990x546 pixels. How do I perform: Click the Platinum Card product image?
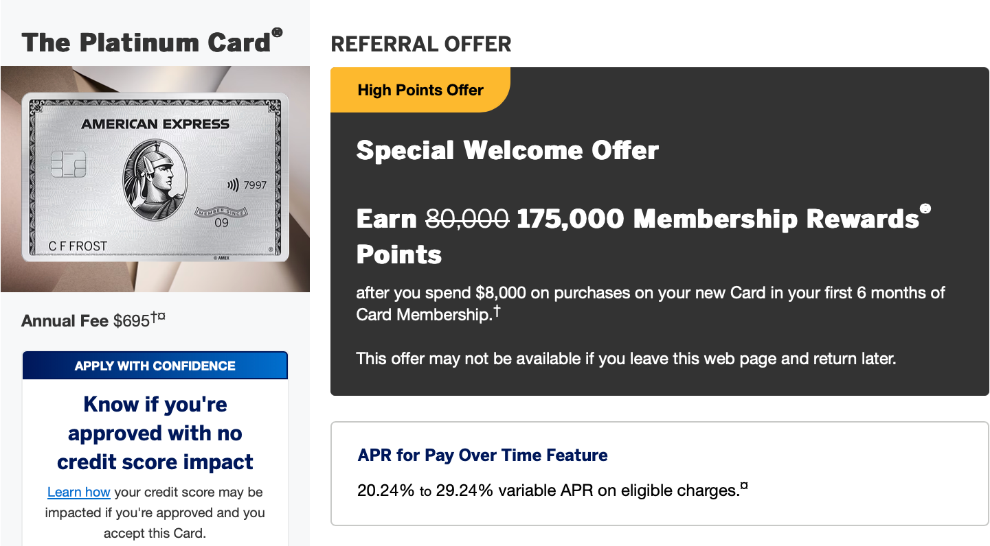pyautogui.click(x=155, y=179)
